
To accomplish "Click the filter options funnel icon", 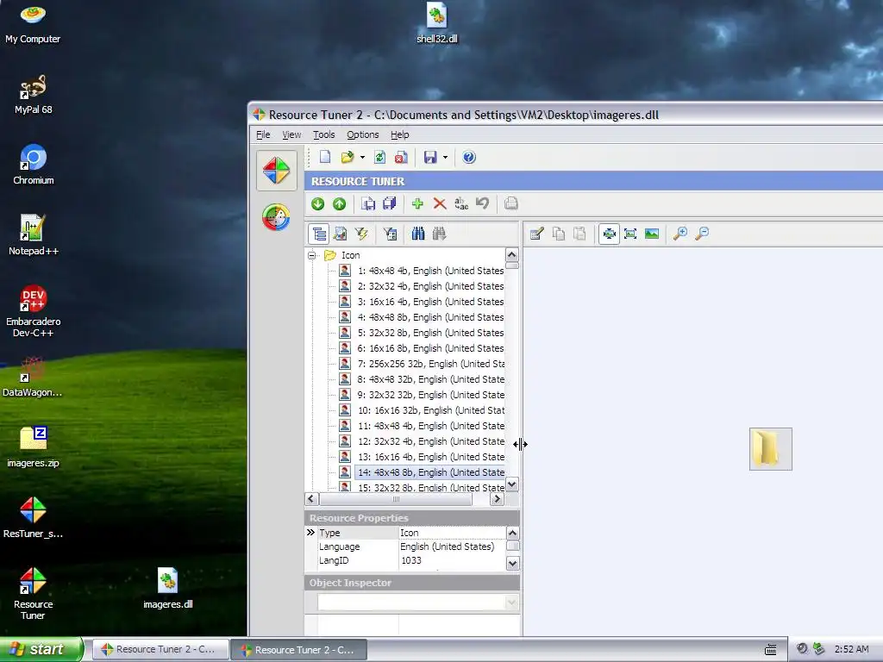I will coord(390,234).
